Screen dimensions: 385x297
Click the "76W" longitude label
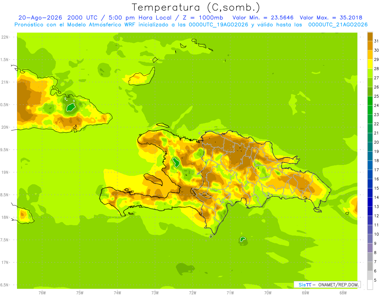tap(42, 293)
